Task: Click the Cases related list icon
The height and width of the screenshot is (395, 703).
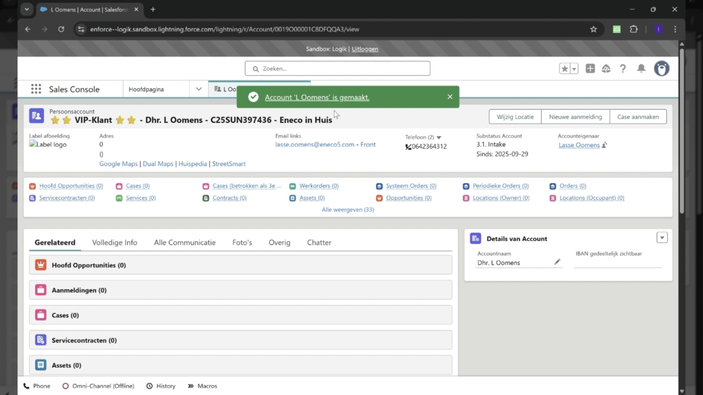Action: point(119,186)
